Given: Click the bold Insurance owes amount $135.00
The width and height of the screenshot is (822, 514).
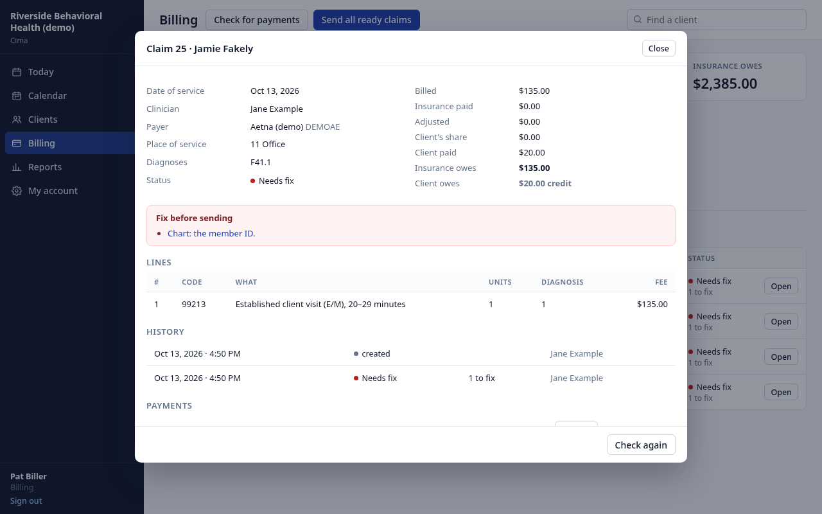Looking at the screenshot, I should (534, 168).
